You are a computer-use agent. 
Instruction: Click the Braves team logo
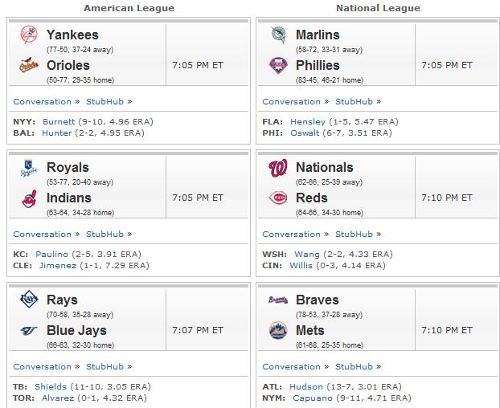click(x=278, y=300)
